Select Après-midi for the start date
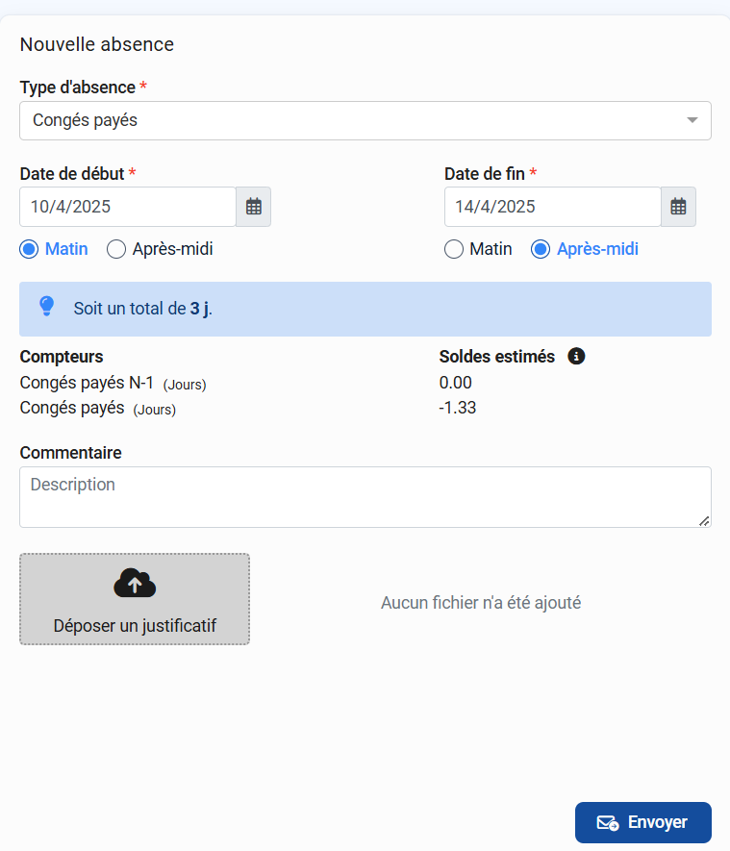The image size is (730, 851). pos(116,249)
